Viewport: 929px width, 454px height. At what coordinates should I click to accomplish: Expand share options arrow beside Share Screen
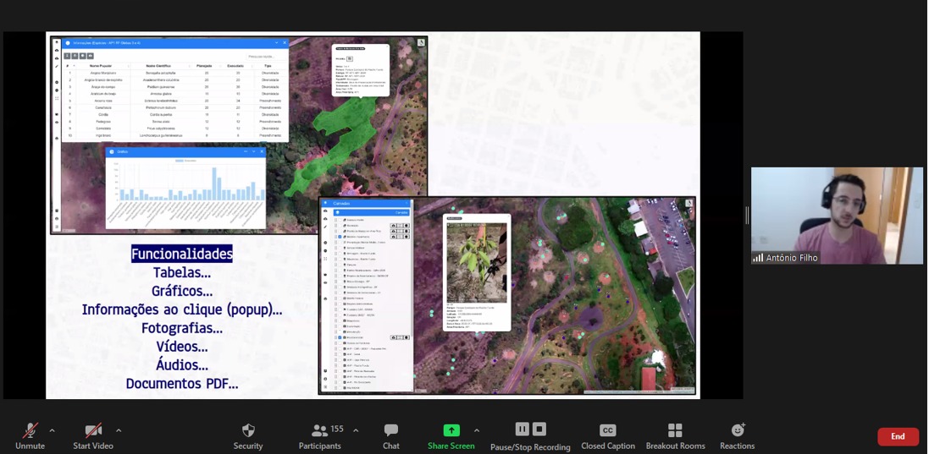coord(477,430)
